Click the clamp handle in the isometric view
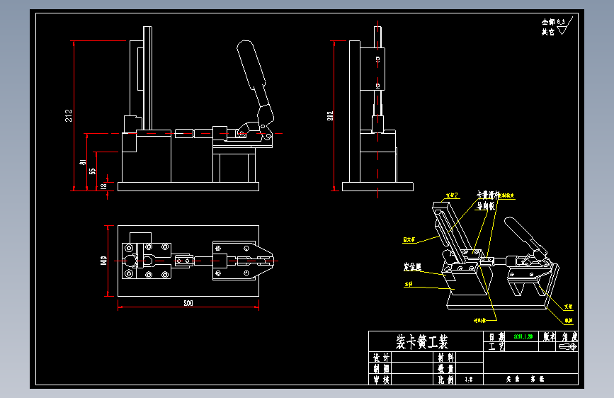Screen dimensions: 614x398 coord(520,231)
